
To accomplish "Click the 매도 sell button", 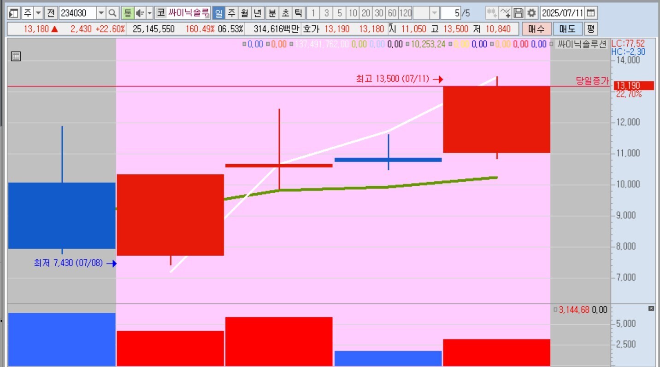I will click(567, 29).
